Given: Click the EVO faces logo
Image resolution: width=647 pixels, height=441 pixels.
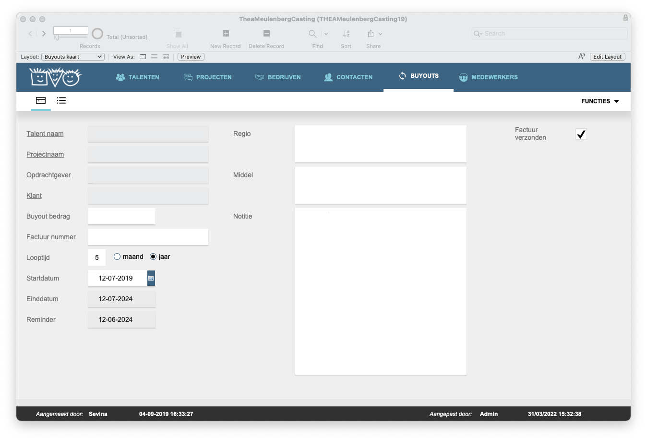Looking at the screenshot, I should 55,77.
